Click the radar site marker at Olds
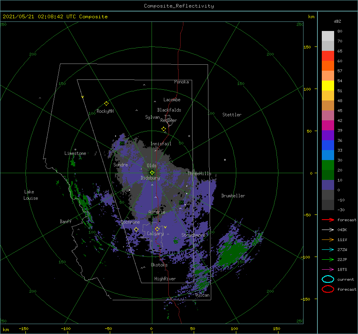358x334 pixels. tap(152, 173)
